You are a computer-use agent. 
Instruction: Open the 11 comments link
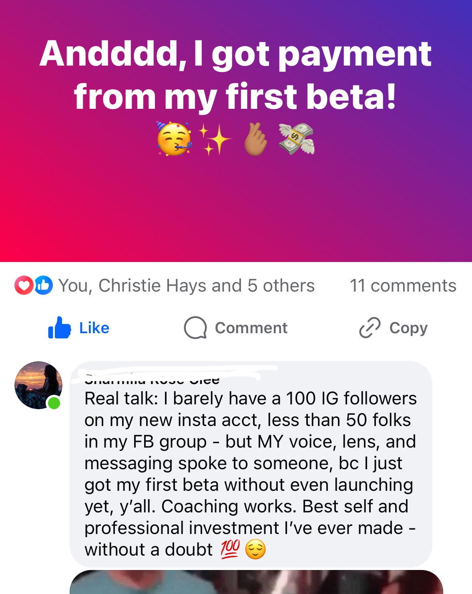(x=403, y=286)
